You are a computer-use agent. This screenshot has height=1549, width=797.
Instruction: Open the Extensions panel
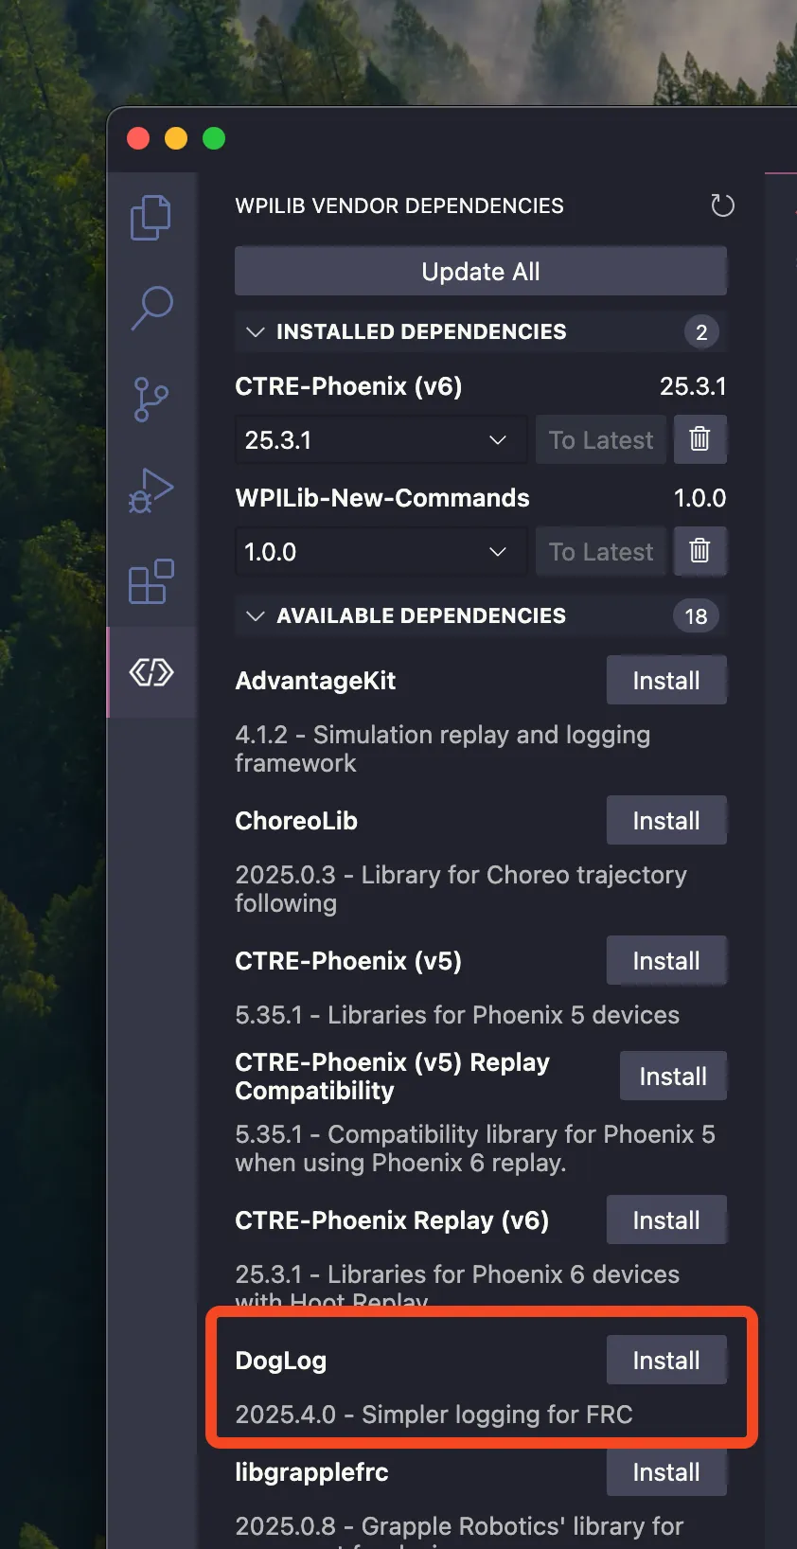point(152,581)
